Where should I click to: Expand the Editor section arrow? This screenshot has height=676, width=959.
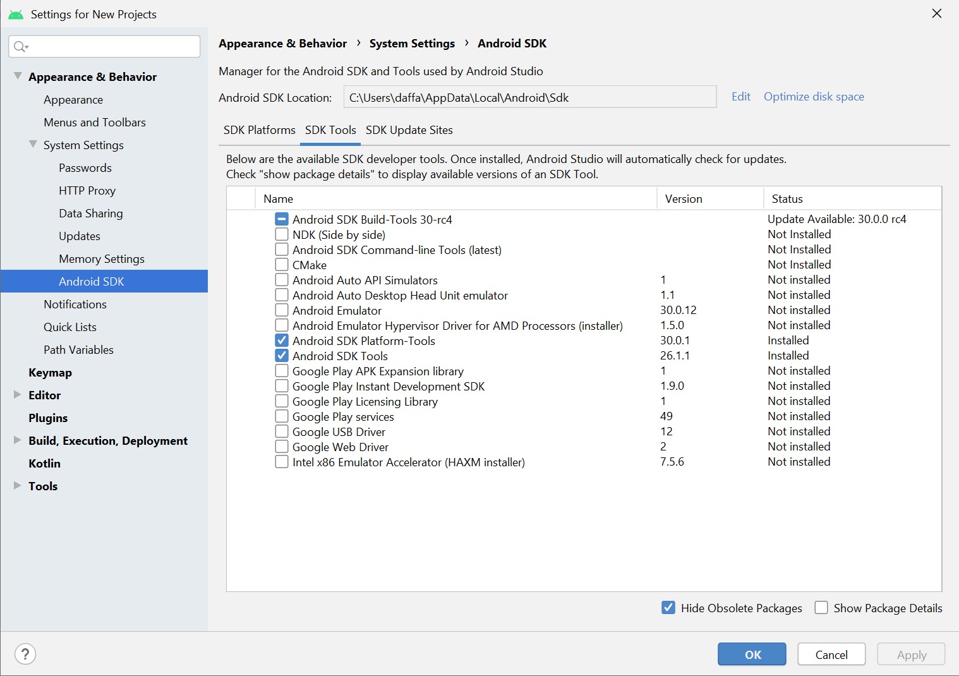(18, 394)
